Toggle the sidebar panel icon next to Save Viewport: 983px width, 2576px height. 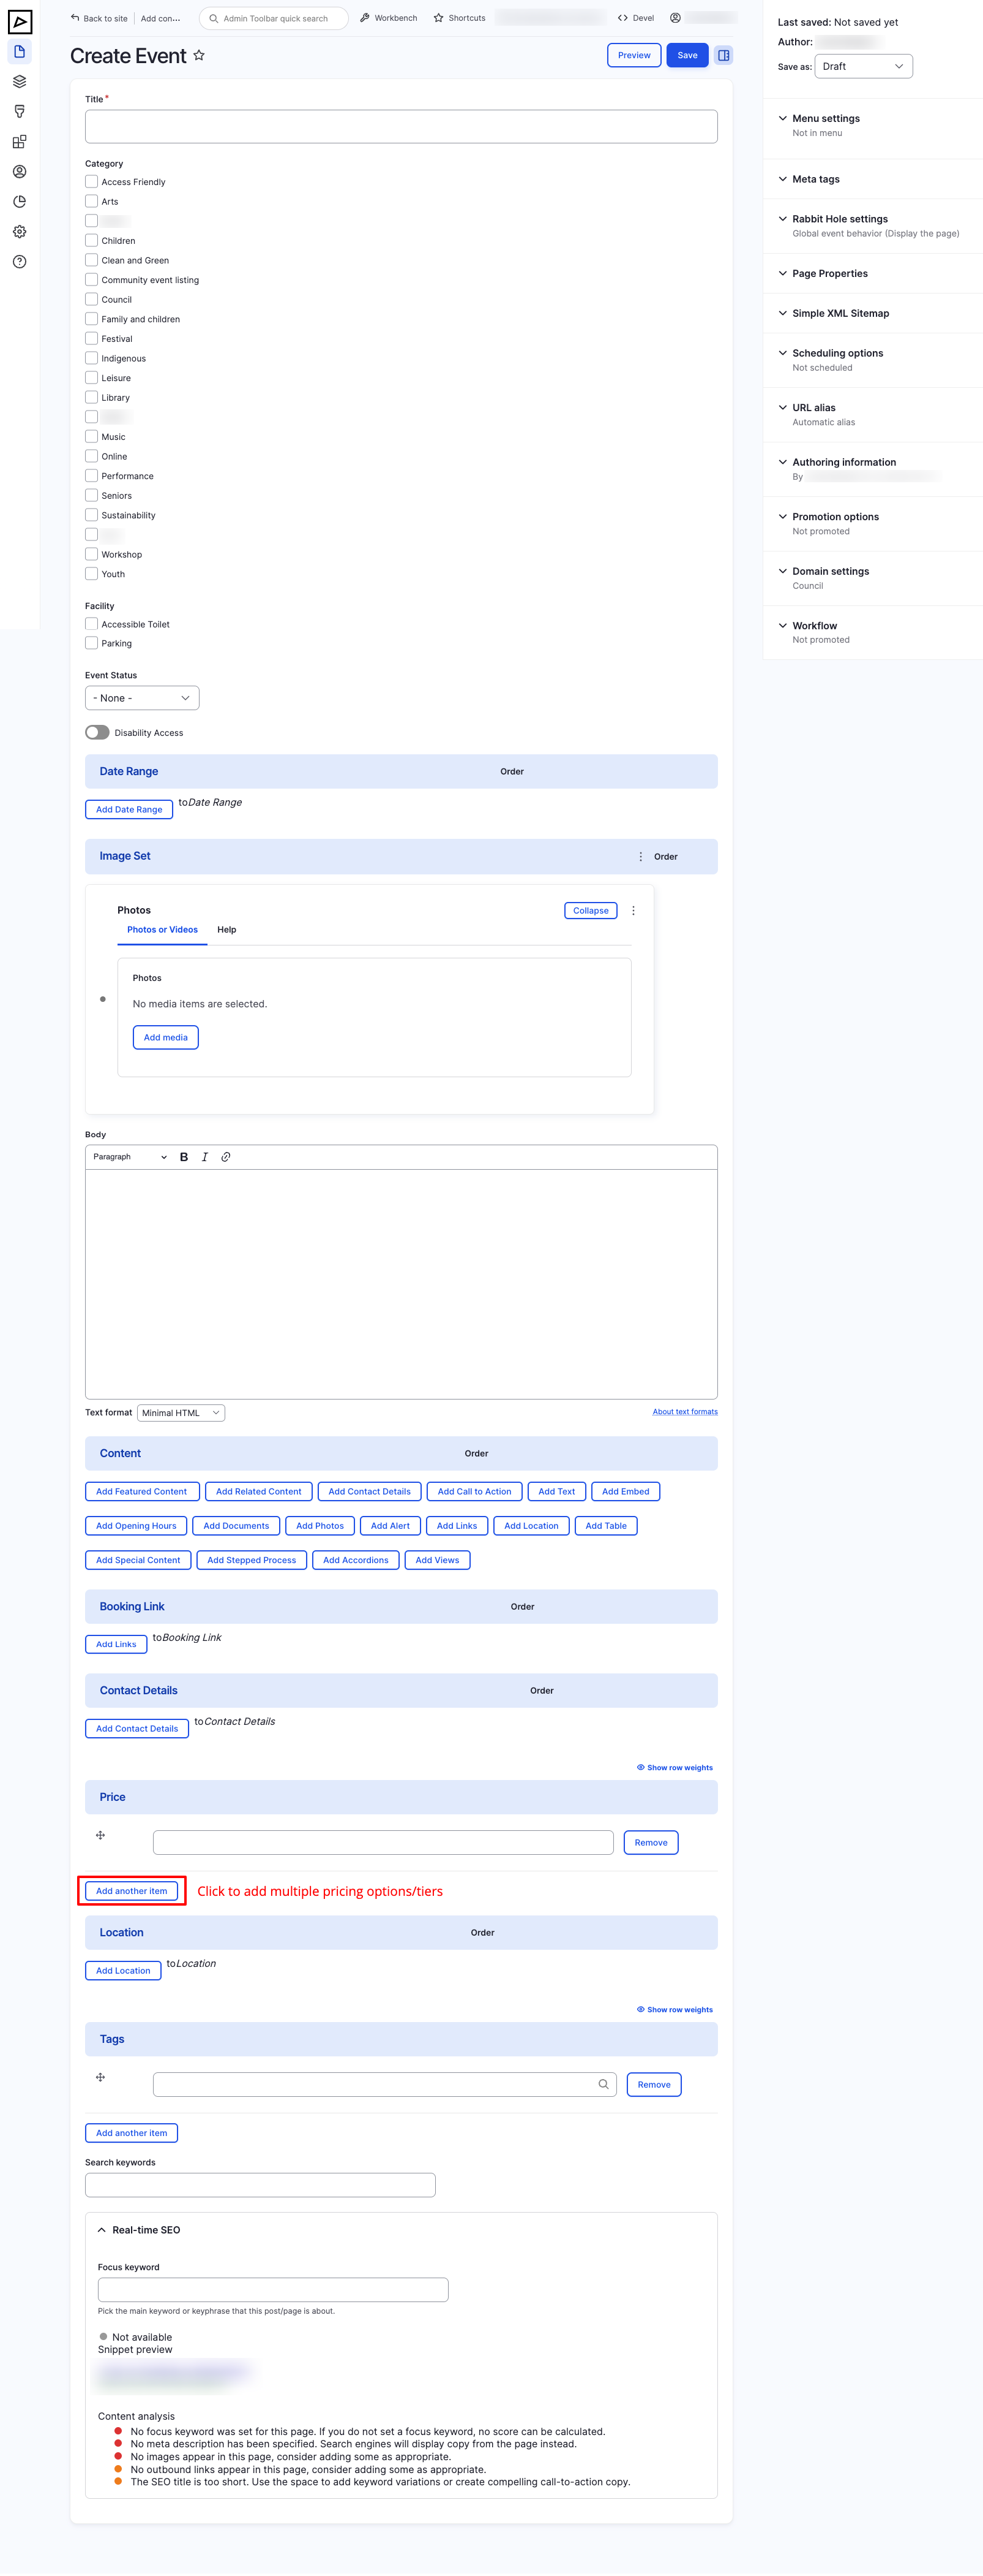[723, 55]
